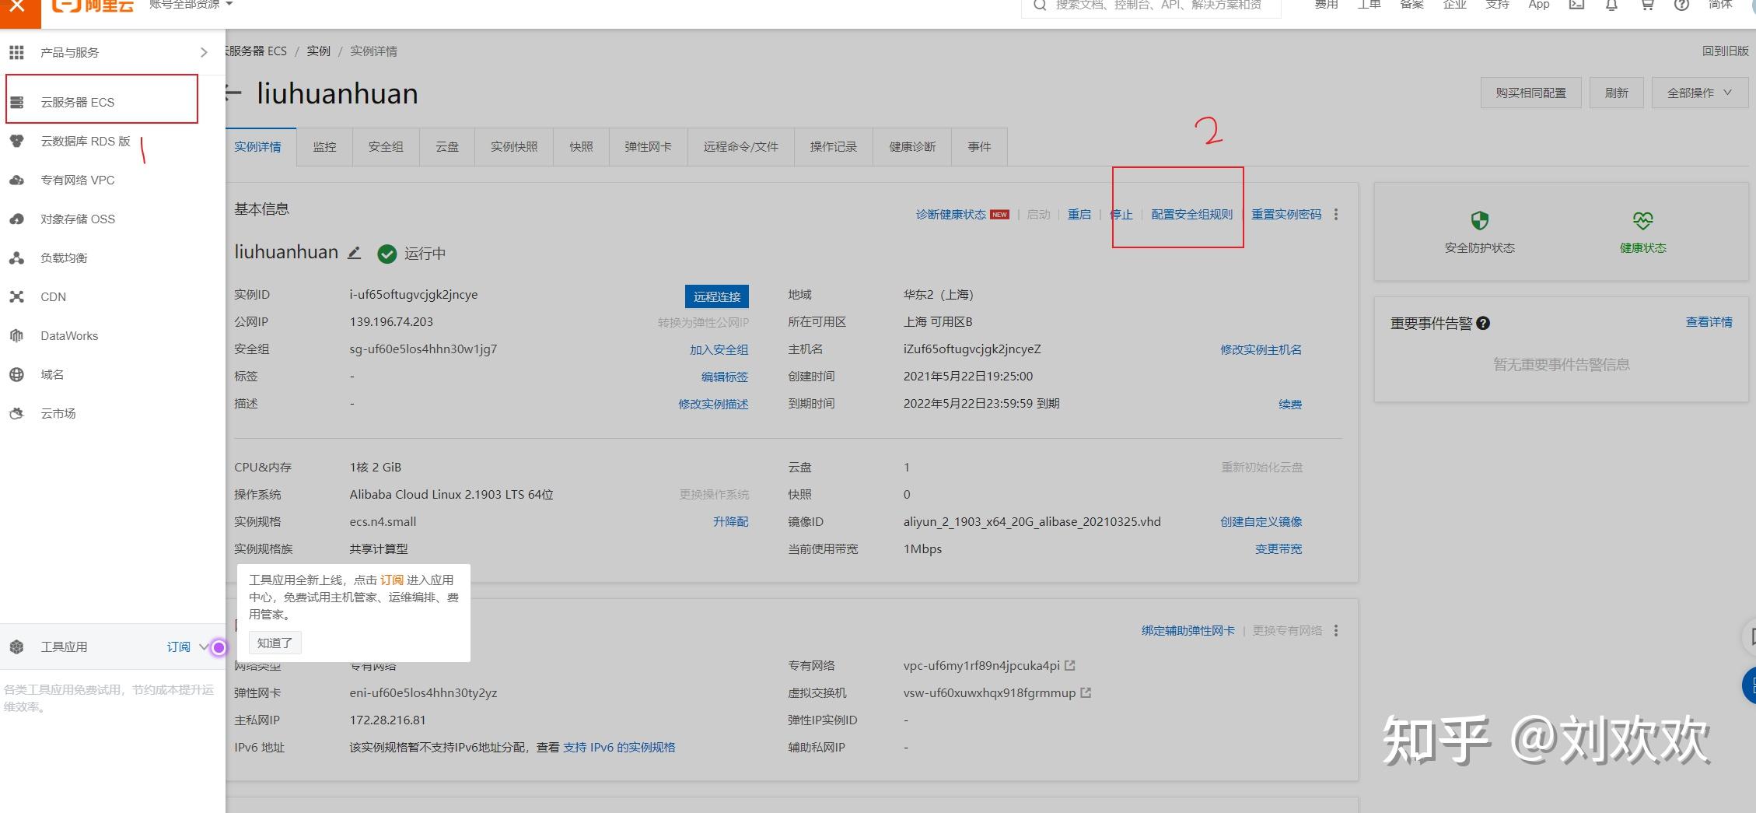
Task: Click the search magnifier icon in top bar
Action: [1039, 5]
